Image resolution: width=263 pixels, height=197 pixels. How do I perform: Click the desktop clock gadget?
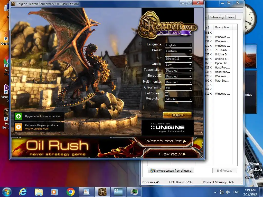pyautogui.click(x=250, y=18)
